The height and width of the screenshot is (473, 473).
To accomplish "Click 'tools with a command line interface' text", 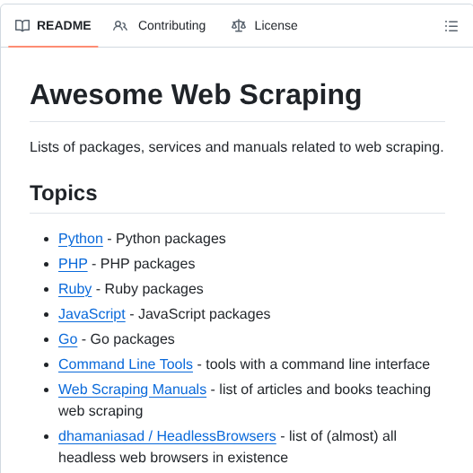I will coord(318,364).
